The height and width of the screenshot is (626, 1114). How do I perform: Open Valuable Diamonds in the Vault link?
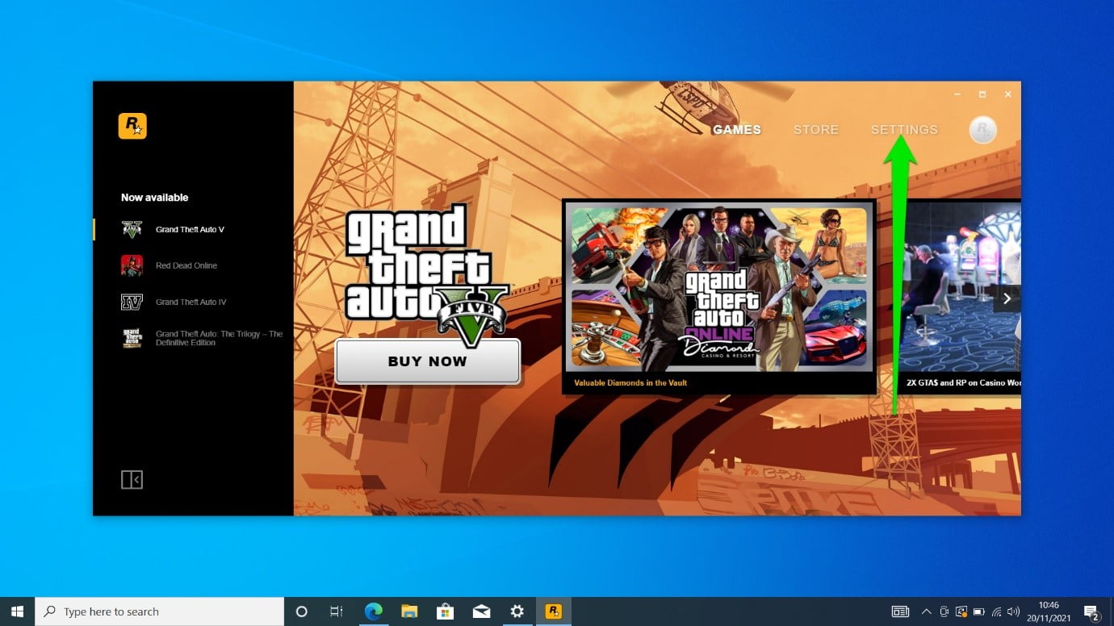click(x=630, y=382)
